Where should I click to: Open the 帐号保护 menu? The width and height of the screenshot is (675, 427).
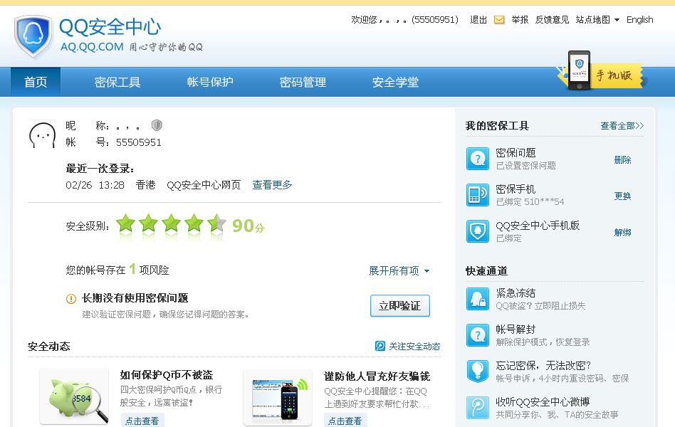coord(210,82)
